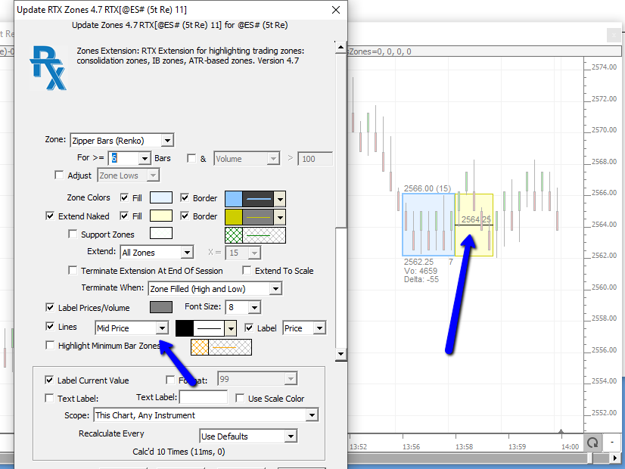The width and height of the screenshot is (625, 469).
Task: Toggle the Extend Naked Fill checkbox
Action: coord(124,216)
